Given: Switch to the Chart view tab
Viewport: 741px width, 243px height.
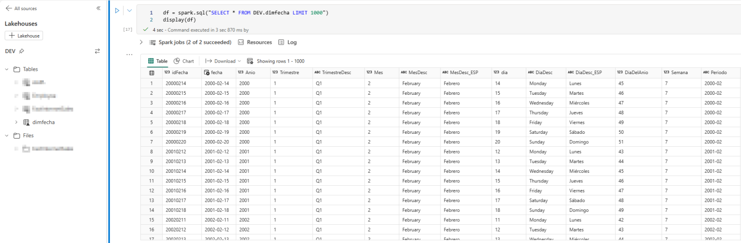Looking at the screenshot, I should (x=184, y=61).
